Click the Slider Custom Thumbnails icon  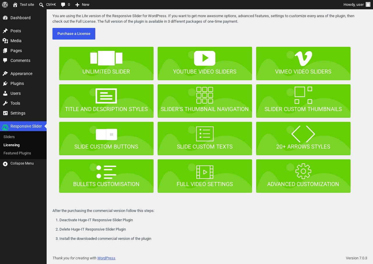click(303, 95)
